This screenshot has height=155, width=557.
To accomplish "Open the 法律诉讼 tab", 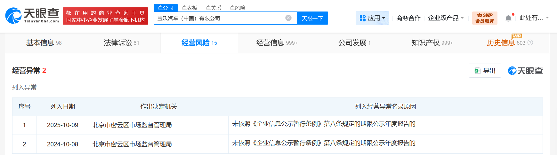I will (121, 43).
